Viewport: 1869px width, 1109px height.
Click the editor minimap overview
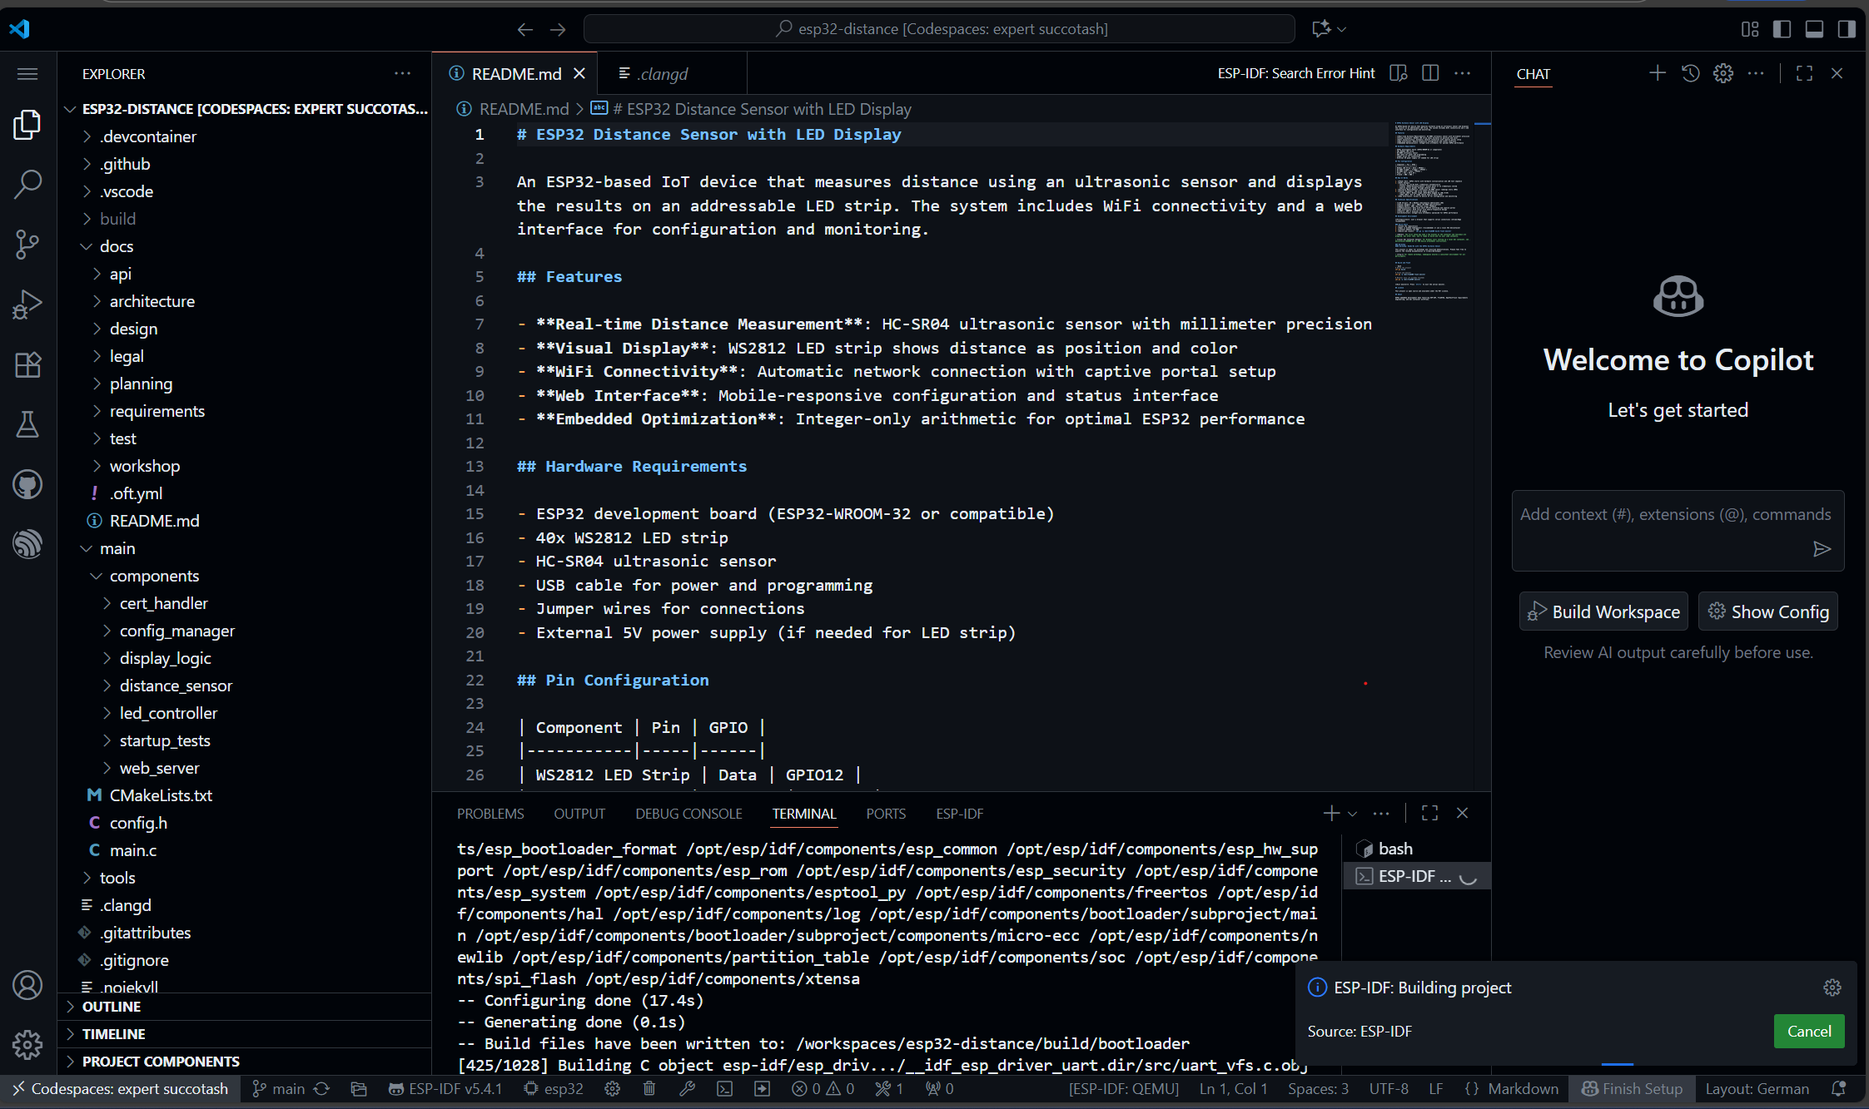coord(1432,208)
